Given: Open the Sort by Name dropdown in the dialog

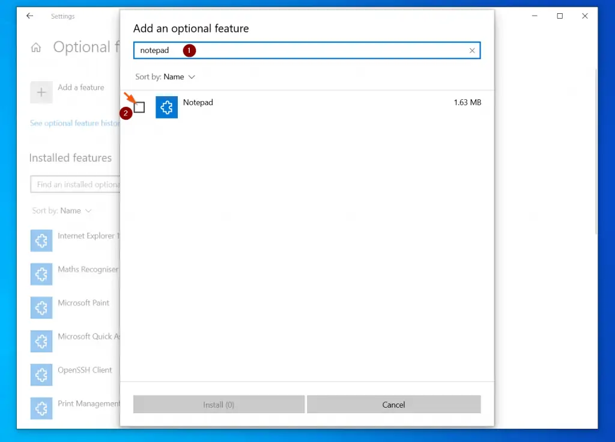Looking at the screenshot, I should (165, 77).
